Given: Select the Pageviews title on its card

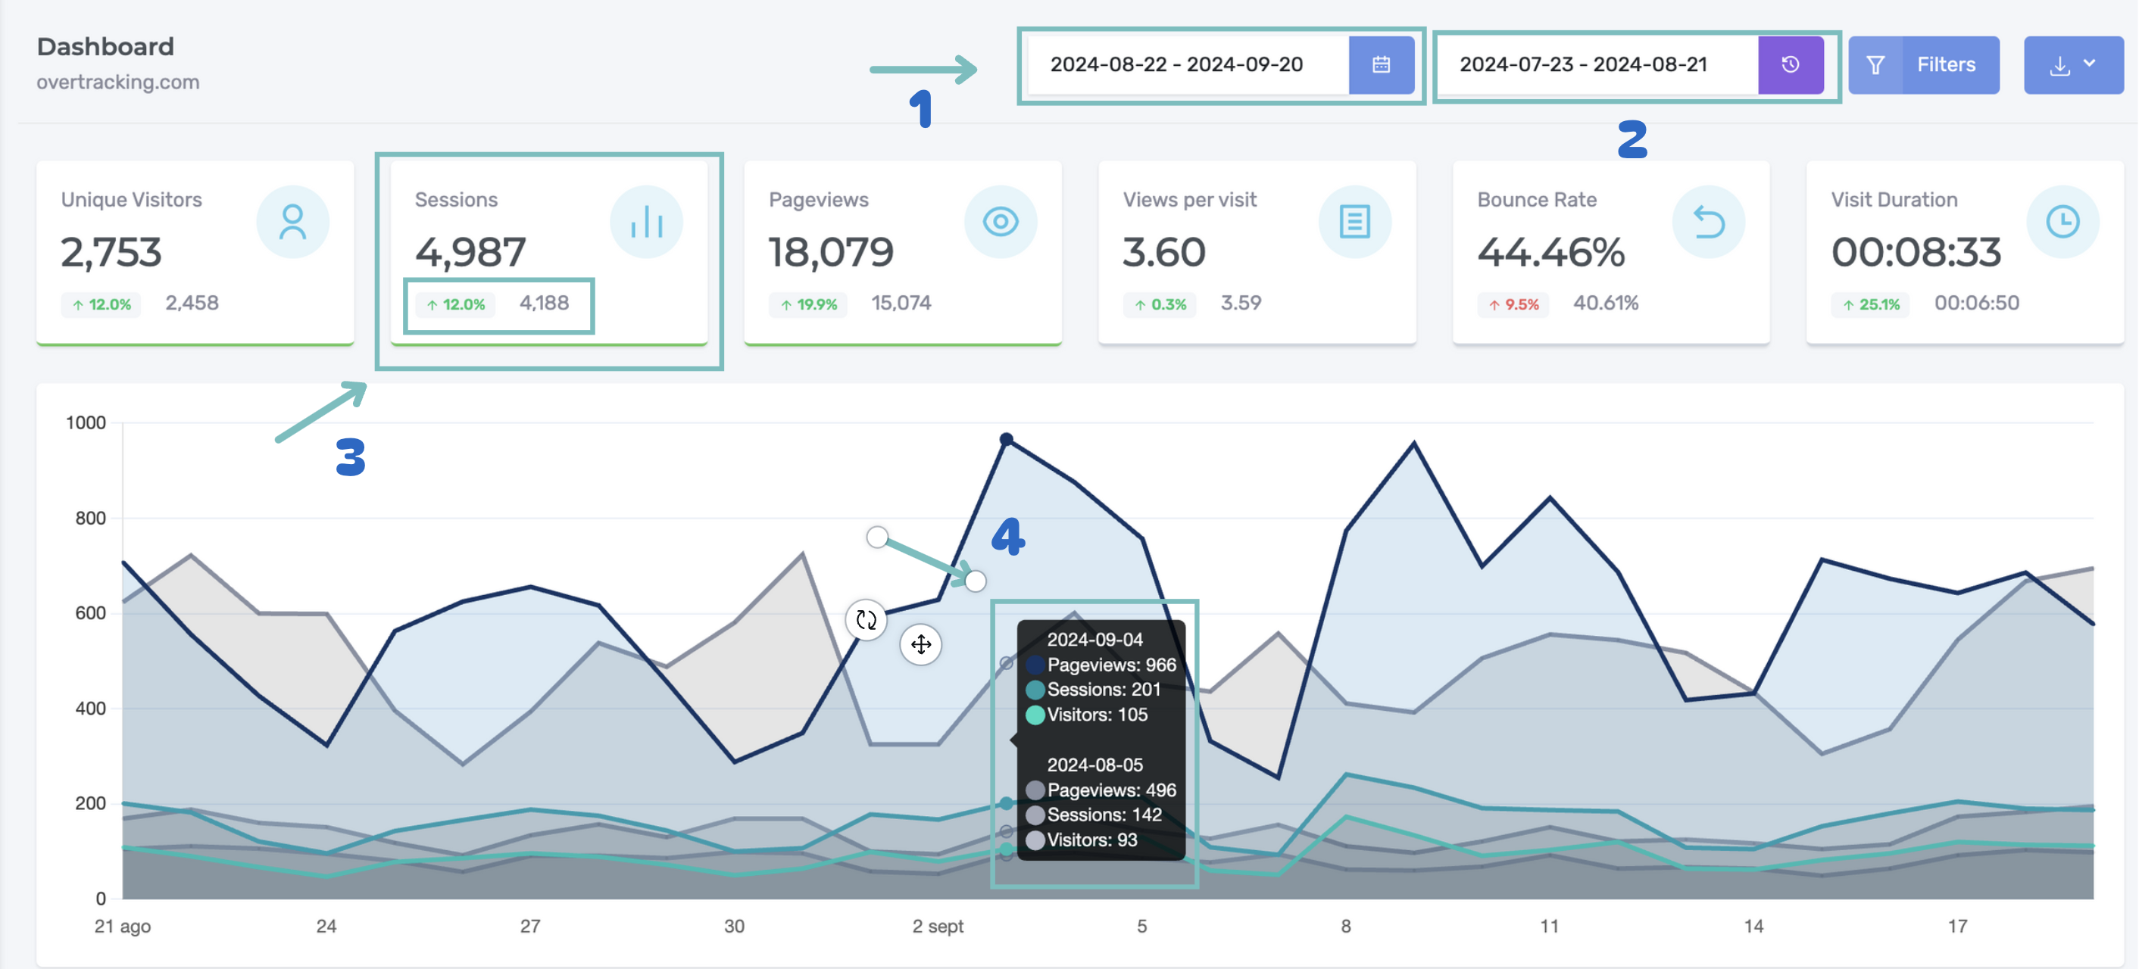Looking at the screenshot, I should (x=819, y=200).
